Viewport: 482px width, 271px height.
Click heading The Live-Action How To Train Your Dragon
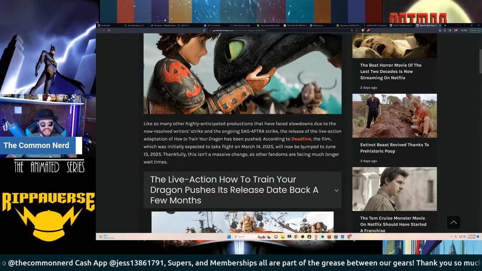coord(234,190)
